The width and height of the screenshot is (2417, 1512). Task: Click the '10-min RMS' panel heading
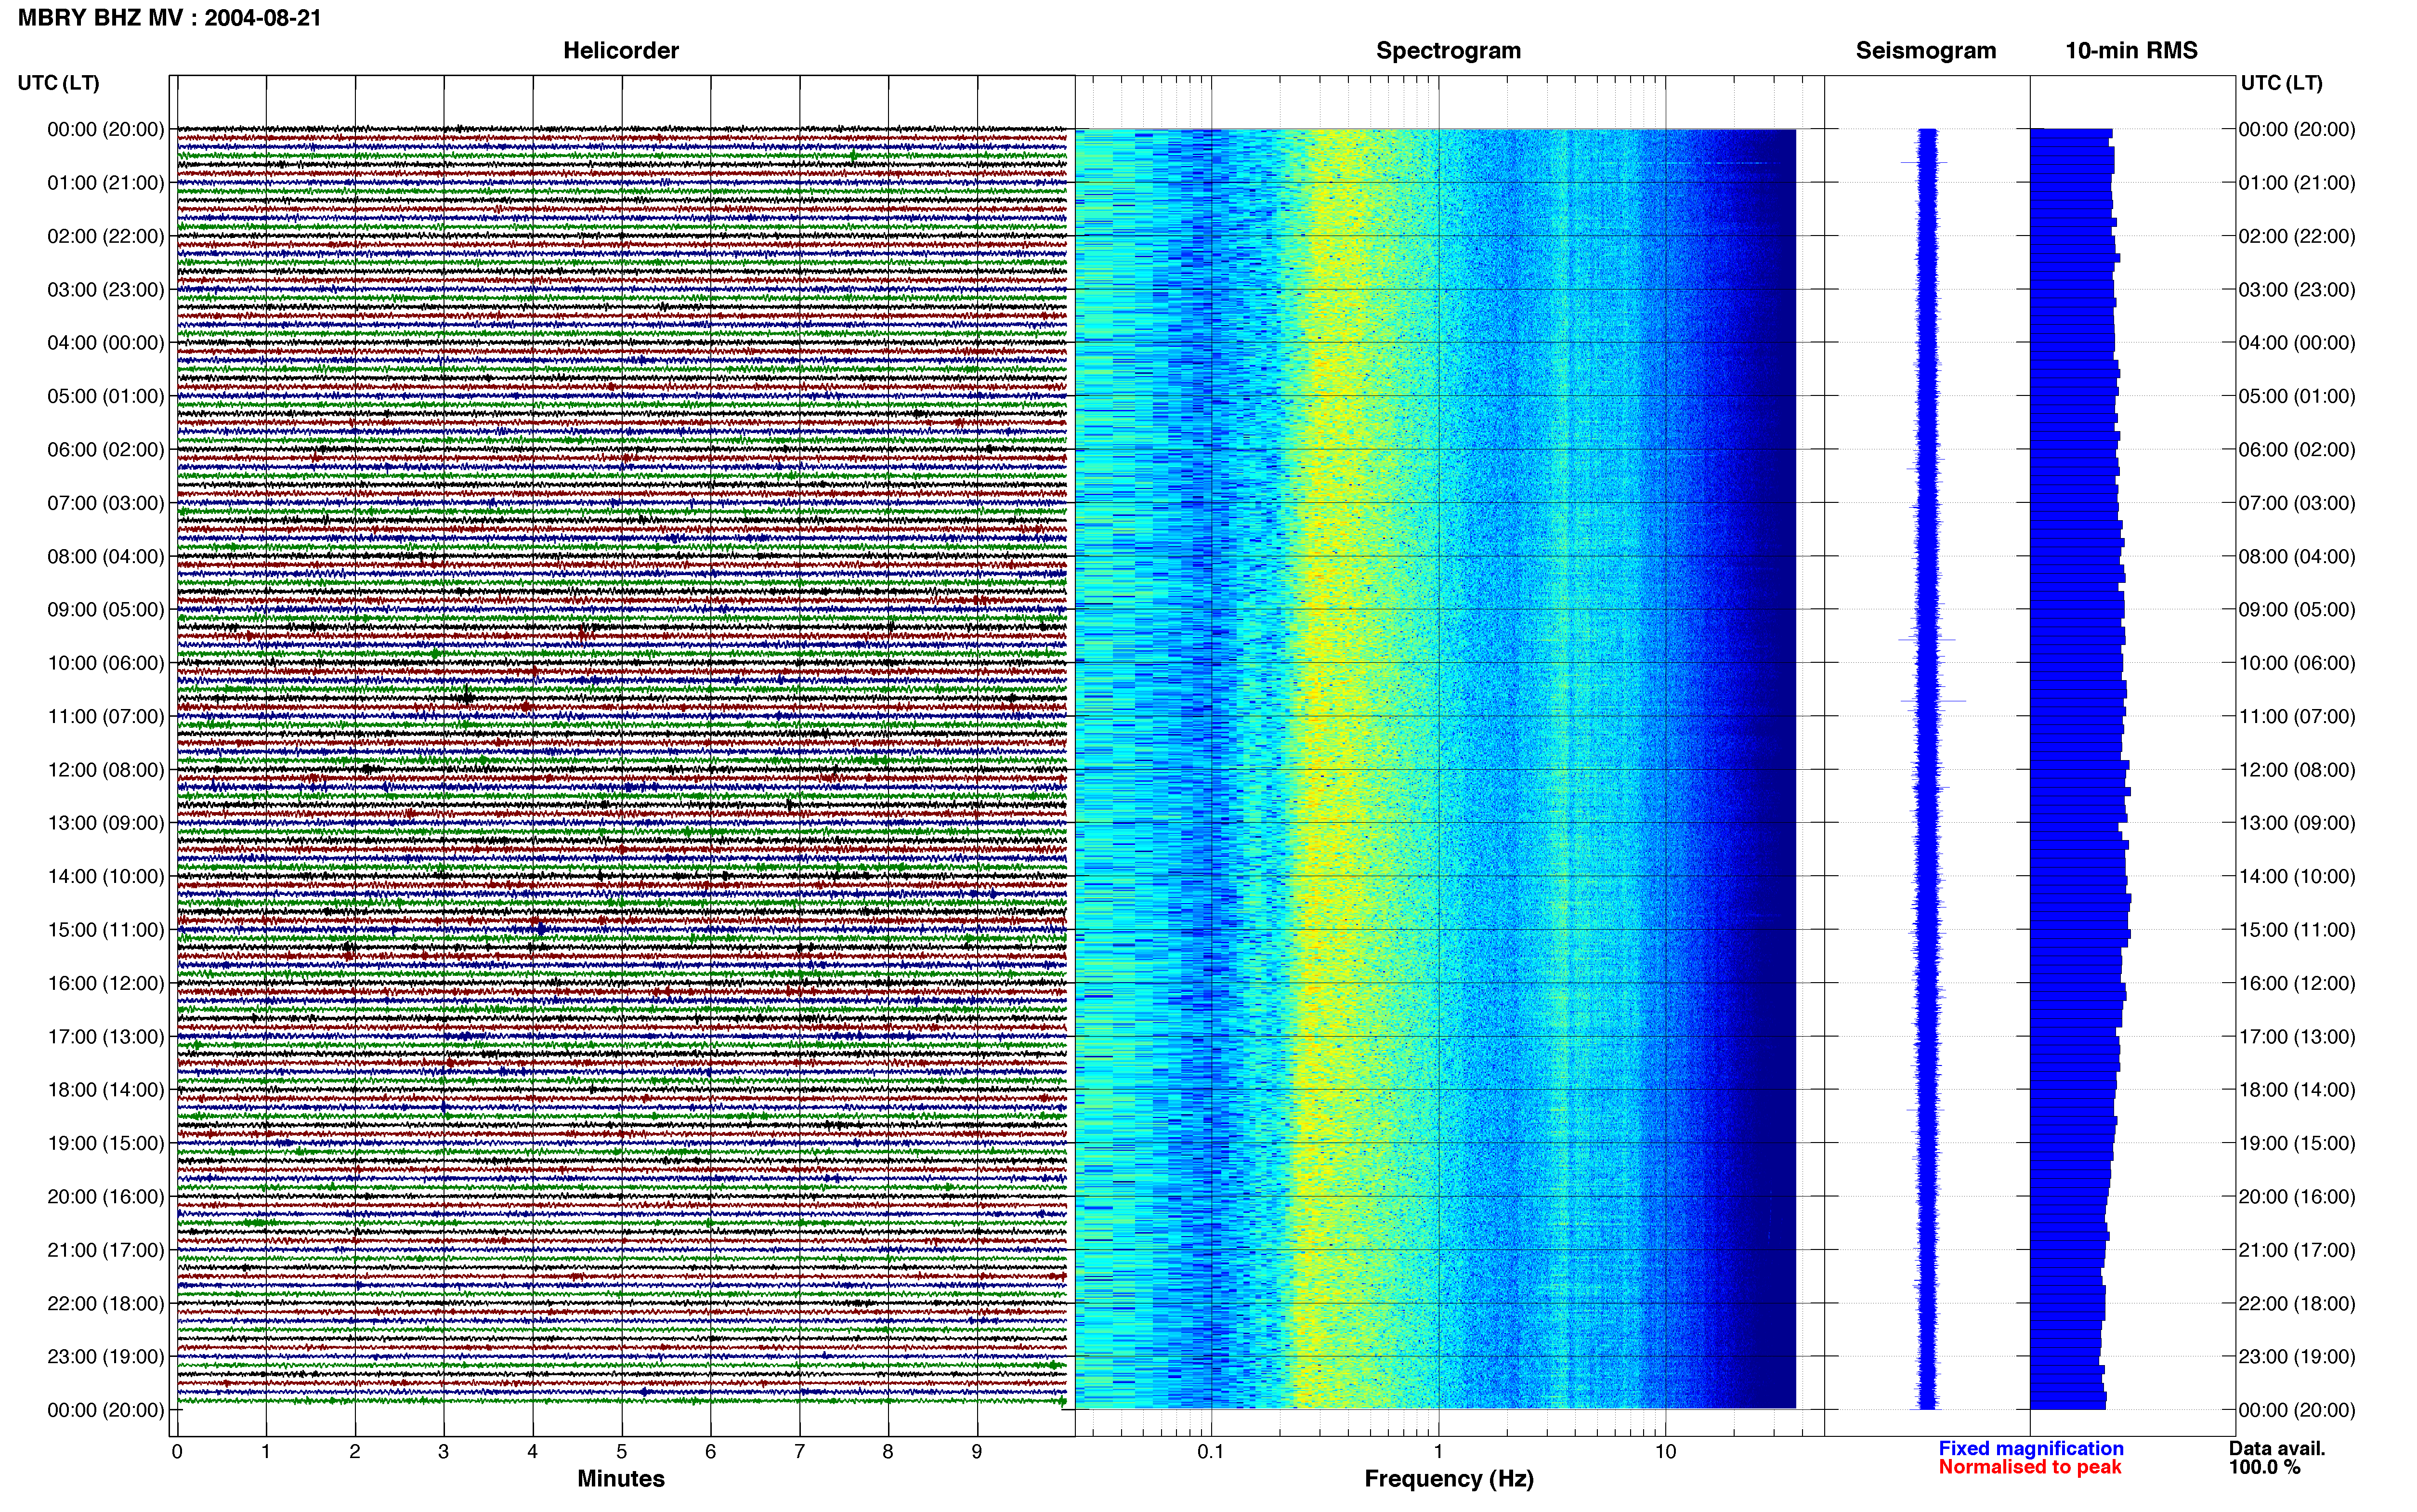tap(2131, 51)
